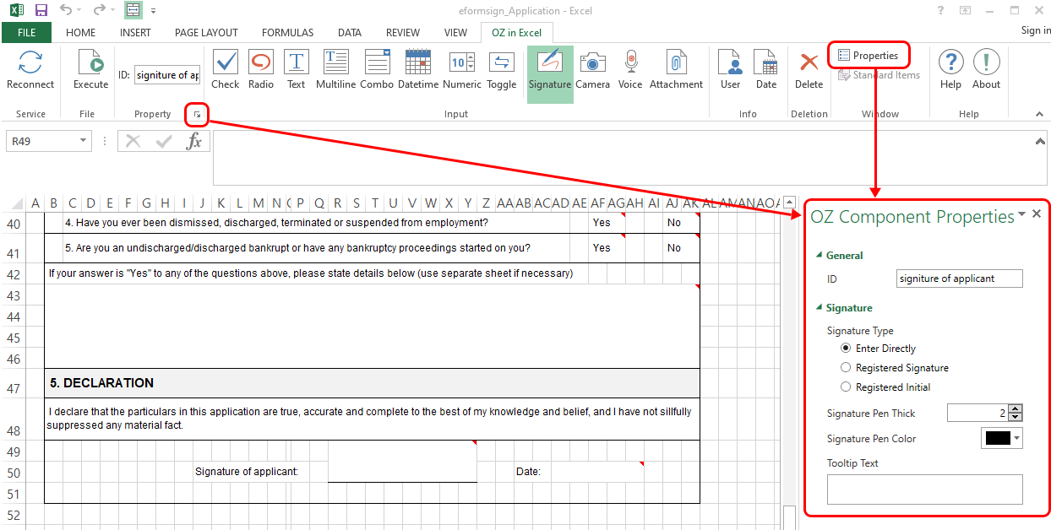This screenshot has width=1051, height=530.
Task: Run the Execute command
Action: [90, 70]
